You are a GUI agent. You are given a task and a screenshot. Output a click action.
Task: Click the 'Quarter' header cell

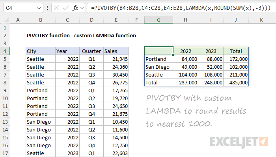91,51
